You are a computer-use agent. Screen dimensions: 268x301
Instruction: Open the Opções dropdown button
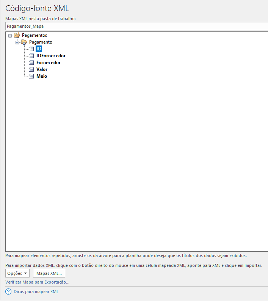pyautogui.click(x=17, y=273)
